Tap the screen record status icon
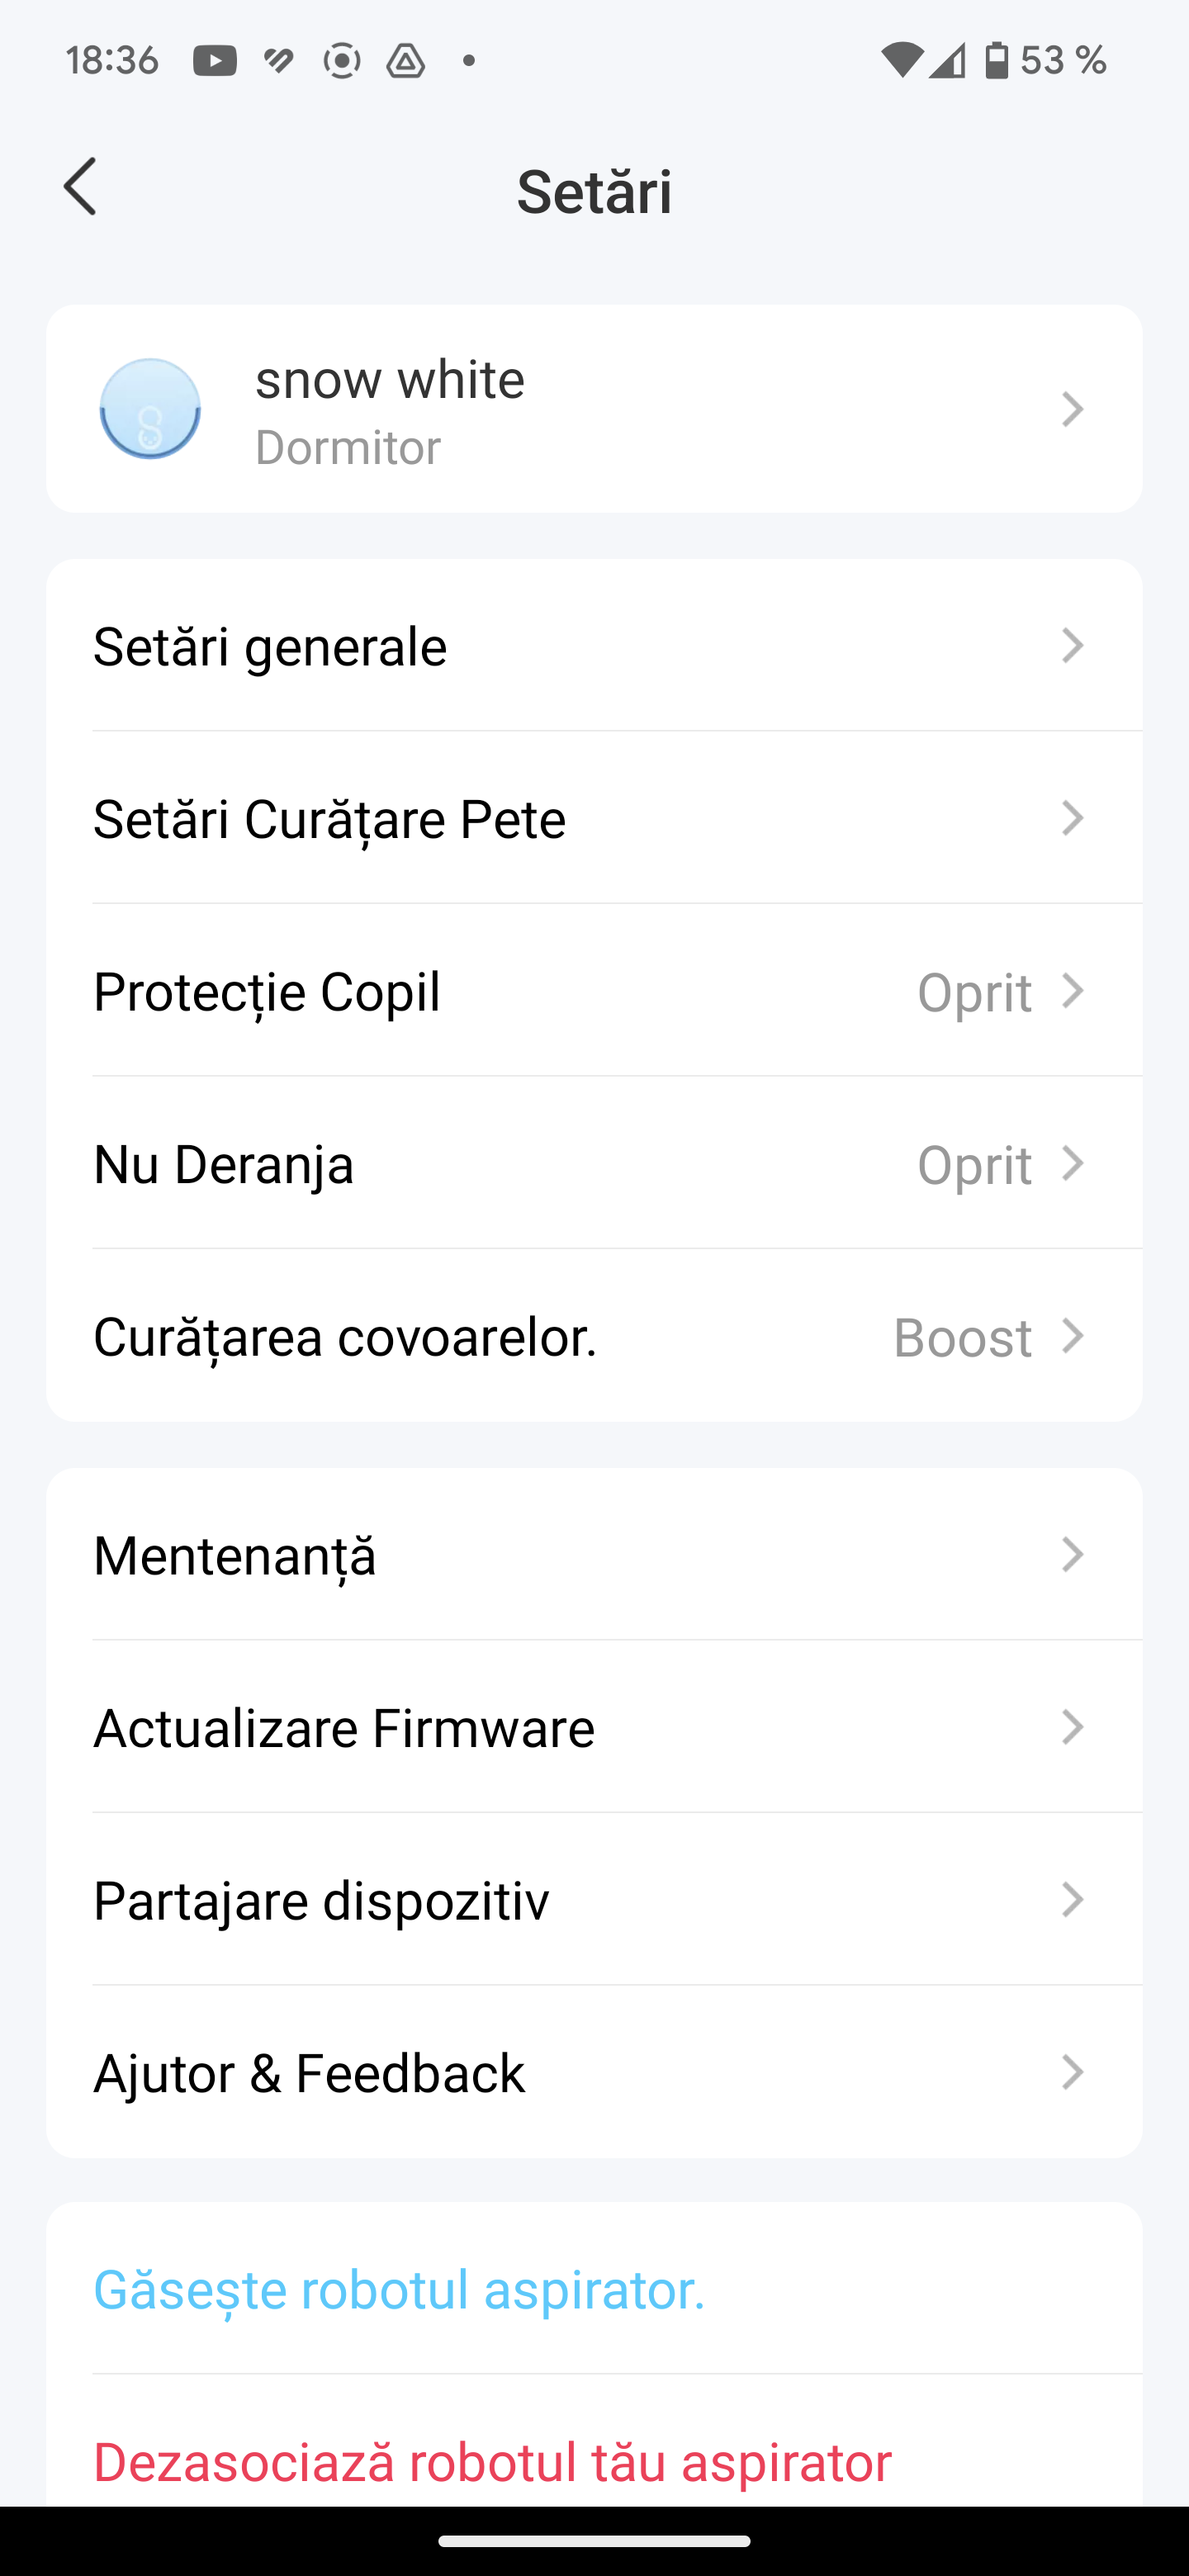Screen dimensions: 1189x2576 point(342,61)
